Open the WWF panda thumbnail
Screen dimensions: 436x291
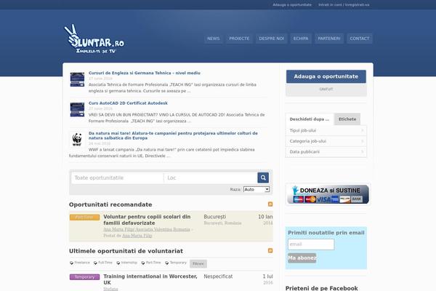[77, 139]
